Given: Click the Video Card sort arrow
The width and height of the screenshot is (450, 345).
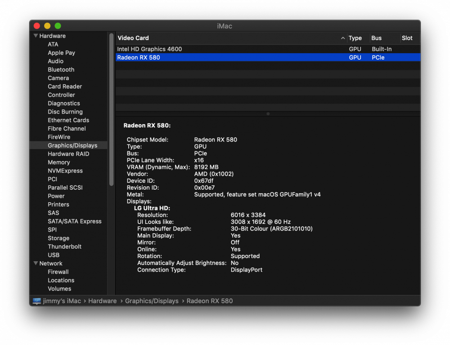Looking at the screenshot, I should 342,38.
